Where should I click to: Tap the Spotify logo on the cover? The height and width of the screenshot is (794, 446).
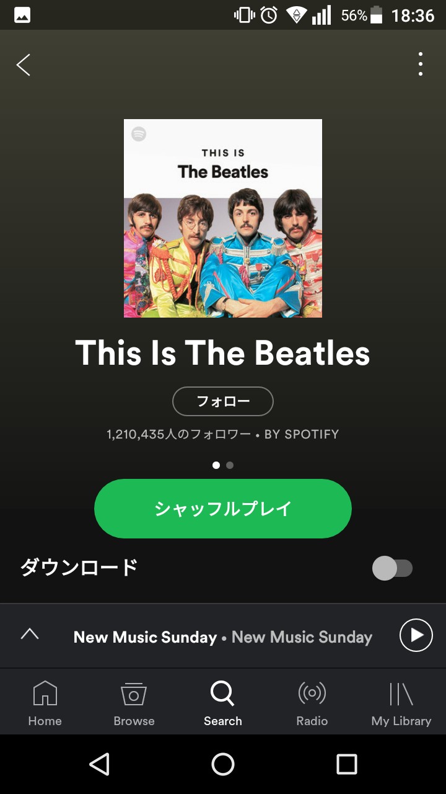click(139, 134)
